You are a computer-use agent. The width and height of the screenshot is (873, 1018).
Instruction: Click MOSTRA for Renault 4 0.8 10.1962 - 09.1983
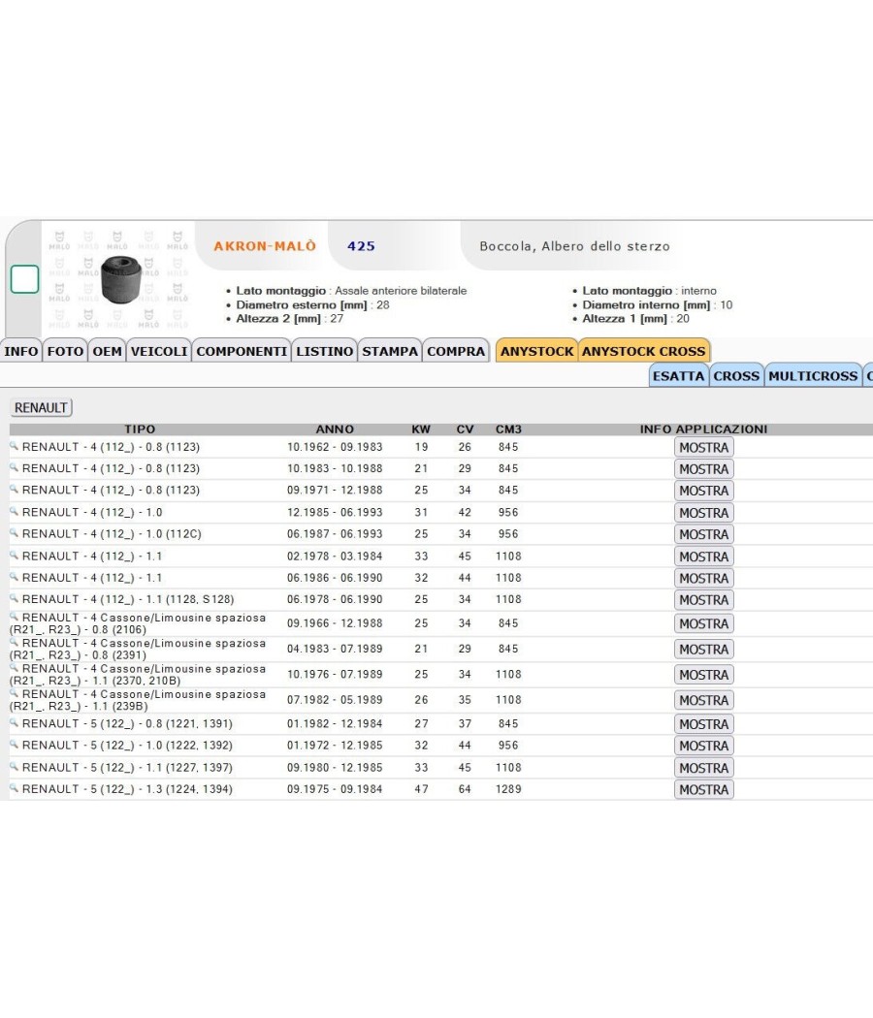point(704,447)
